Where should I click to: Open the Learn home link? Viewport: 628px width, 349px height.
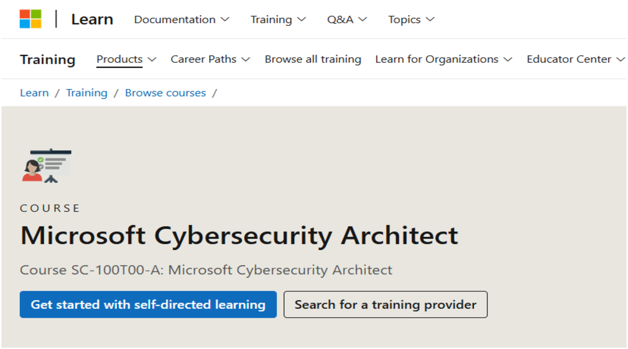[x=92, y=19]
